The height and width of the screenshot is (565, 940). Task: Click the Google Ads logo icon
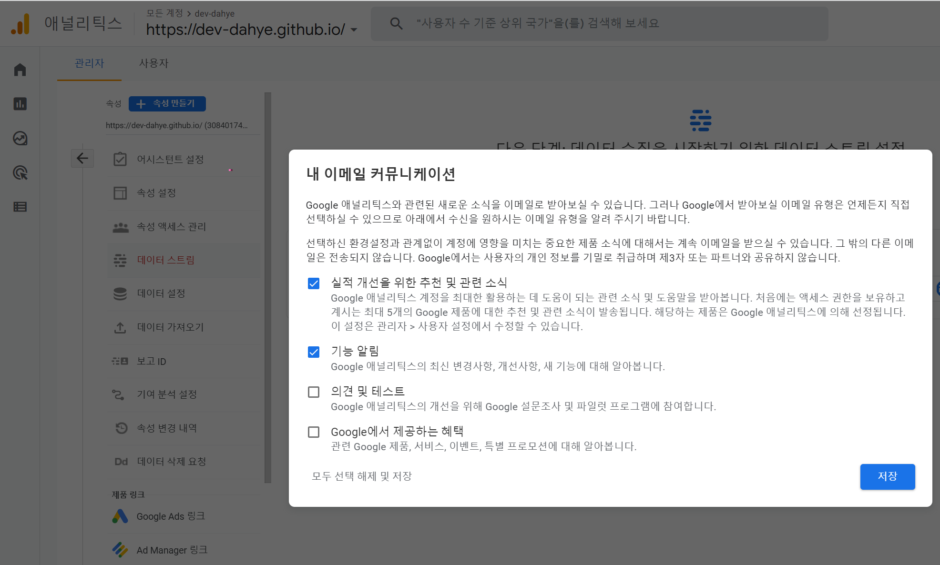tap(120, 516)
